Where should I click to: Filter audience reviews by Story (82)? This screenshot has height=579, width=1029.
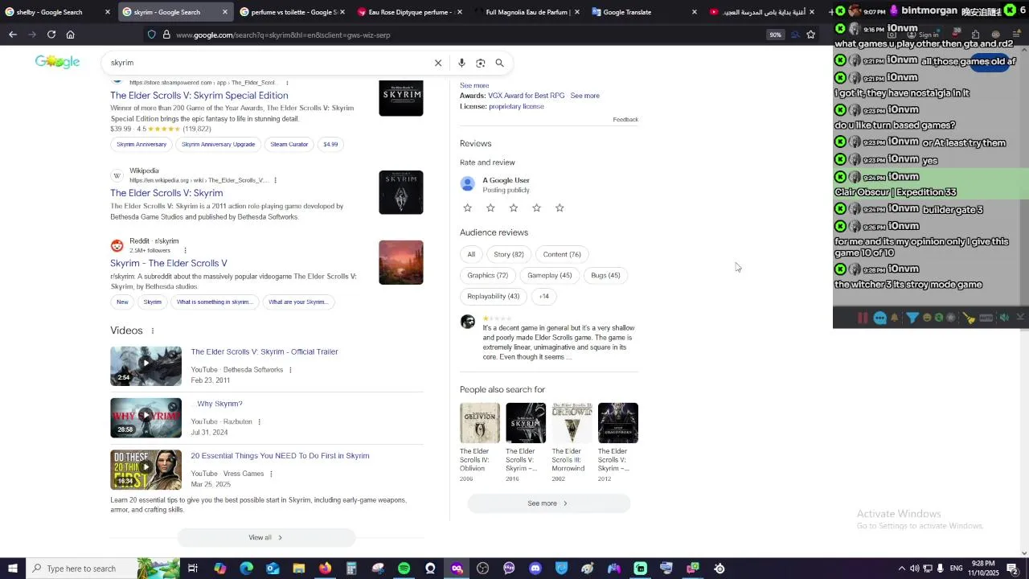tap(509, 254)
